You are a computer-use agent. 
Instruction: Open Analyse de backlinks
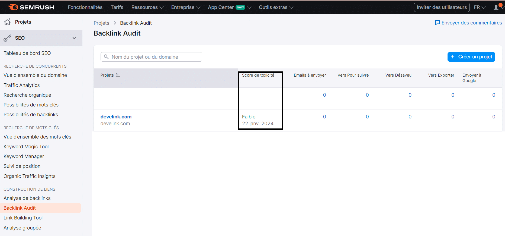point(27,198)
